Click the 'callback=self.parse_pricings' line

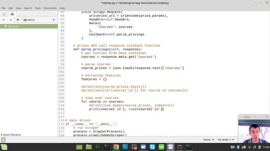(117, 34)
